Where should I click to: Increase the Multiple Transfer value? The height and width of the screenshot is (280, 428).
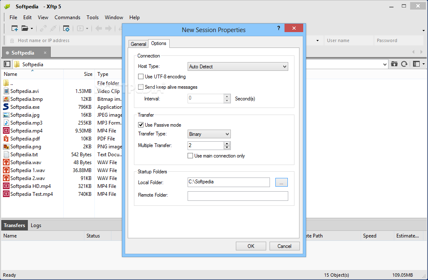(x=227, y=144)
